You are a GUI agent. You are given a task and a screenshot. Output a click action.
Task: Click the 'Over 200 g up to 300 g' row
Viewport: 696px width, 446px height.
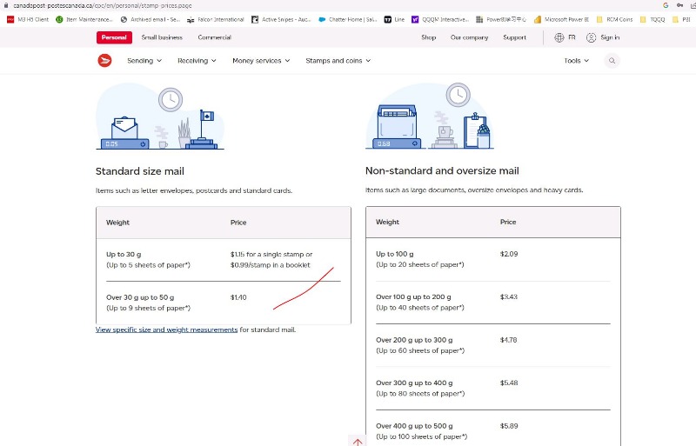point(493,345)
